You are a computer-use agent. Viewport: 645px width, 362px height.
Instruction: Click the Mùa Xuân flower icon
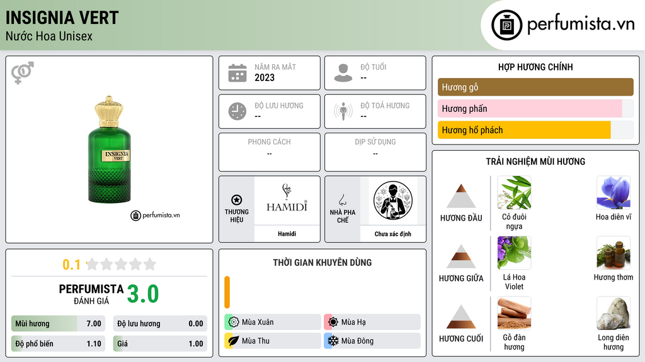(234, 322)
